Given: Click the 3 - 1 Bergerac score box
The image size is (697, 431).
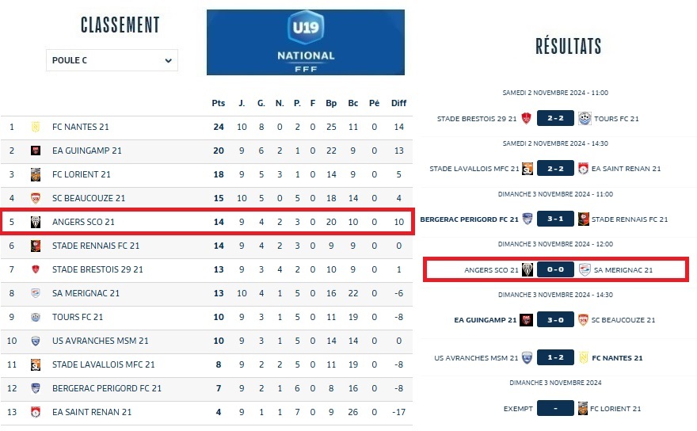Looking at the screenshot, I should pos(555,219).
